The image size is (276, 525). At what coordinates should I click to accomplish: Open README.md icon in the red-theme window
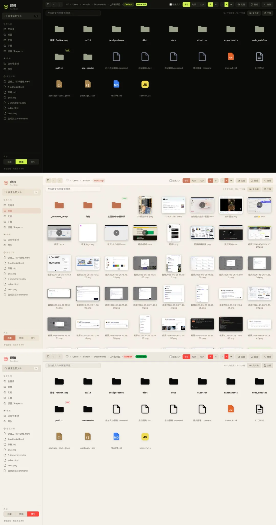116,437
